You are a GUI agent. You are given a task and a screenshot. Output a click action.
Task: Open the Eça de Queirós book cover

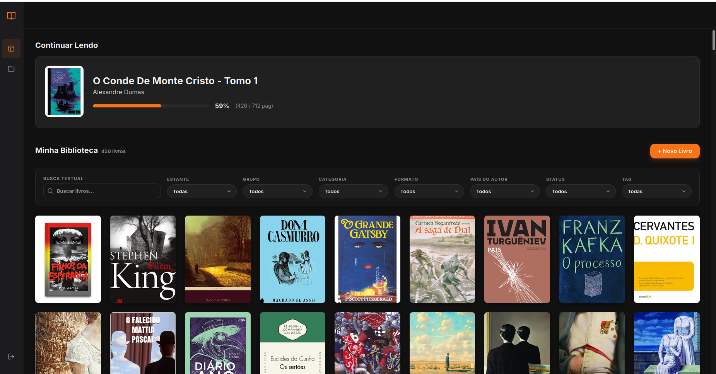click(x=218, y=259)
